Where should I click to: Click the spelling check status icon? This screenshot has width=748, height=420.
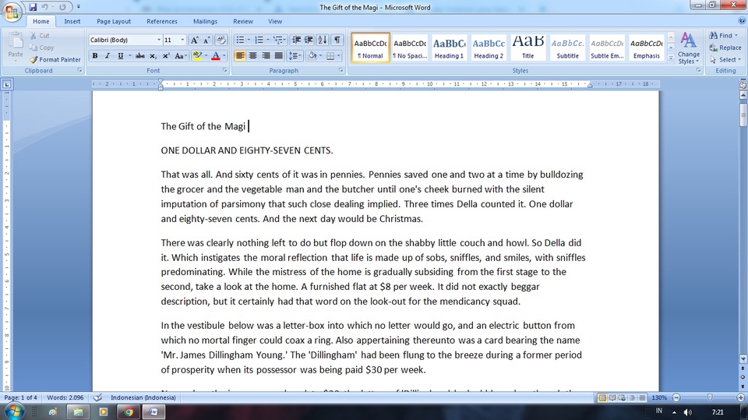98,397
